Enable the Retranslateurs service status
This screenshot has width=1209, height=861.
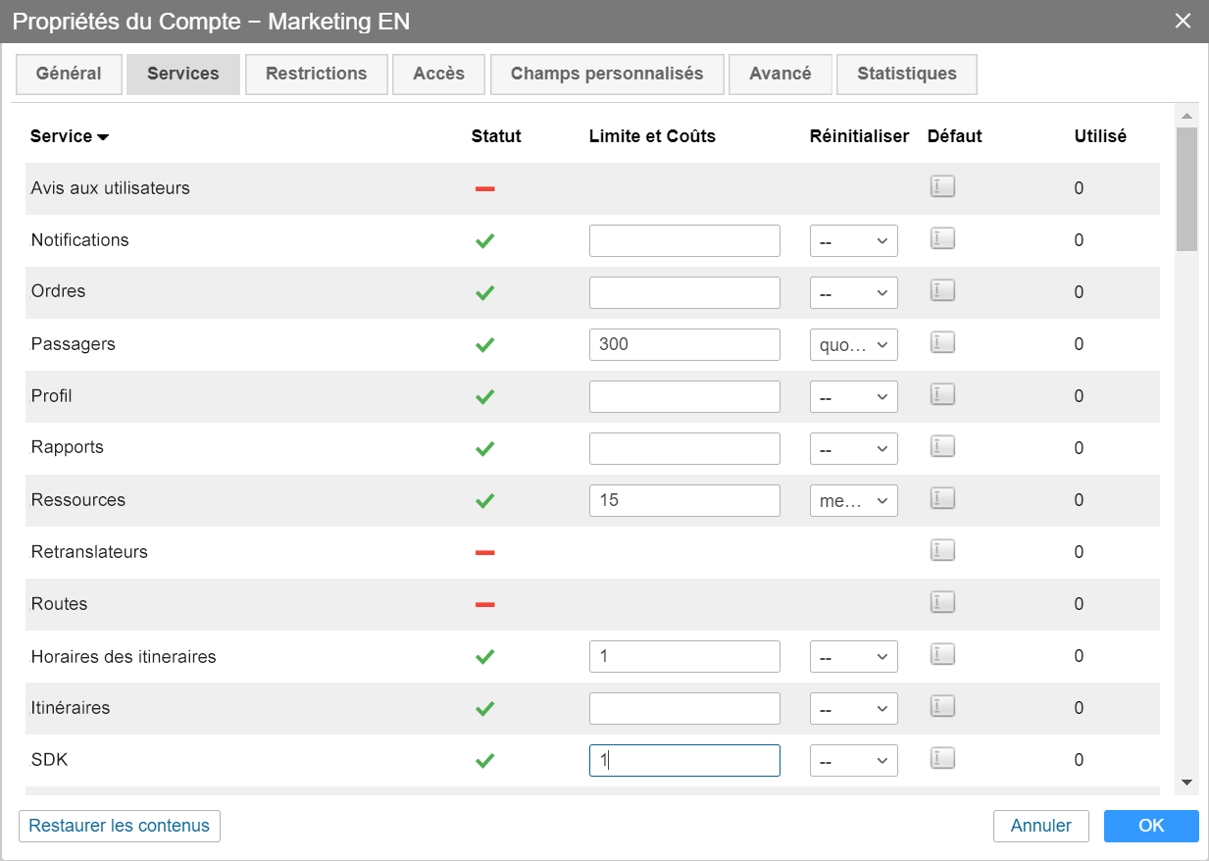(x=484, y=553)
